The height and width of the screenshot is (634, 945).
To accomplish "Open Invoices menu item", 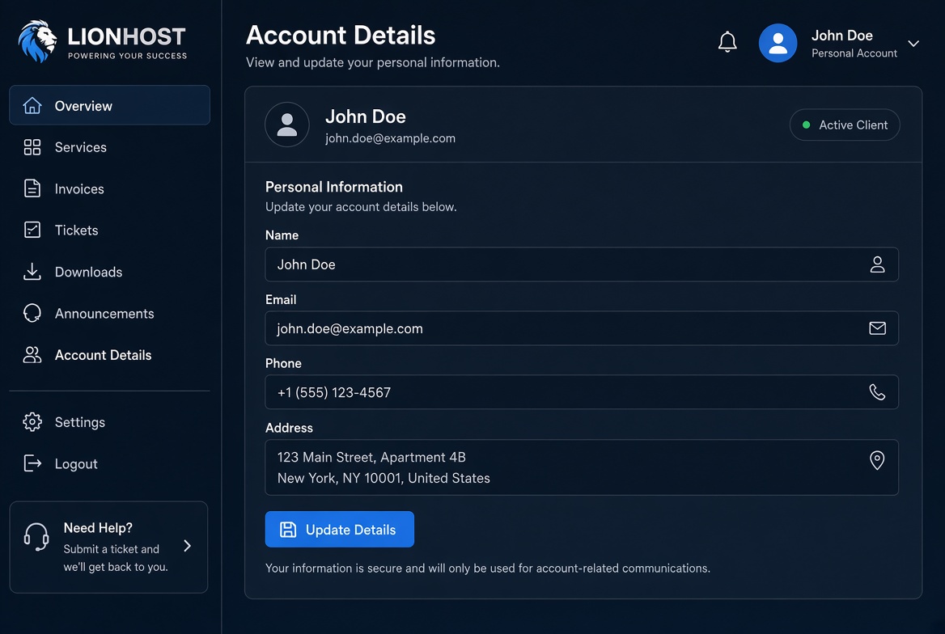I will click(110, 188).
